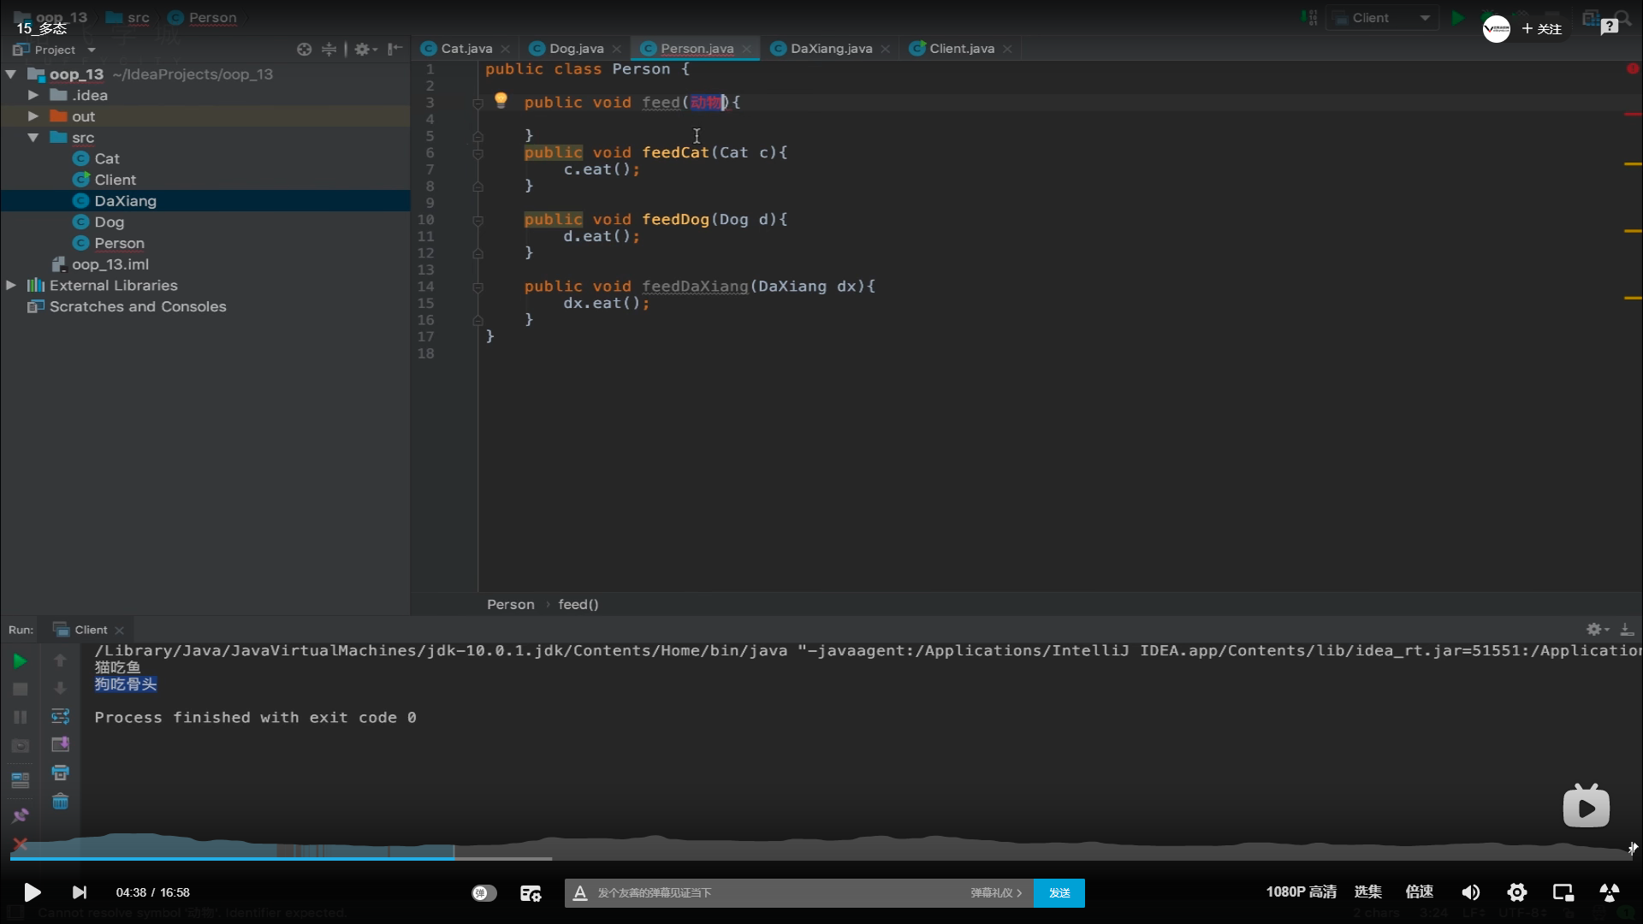This screenshot has height=924, width=1643.
Task: Play the next video with skip icon
Action: click(x=79, y=892)
